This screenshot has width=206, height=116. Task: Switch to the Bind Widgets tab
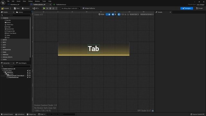22,63
